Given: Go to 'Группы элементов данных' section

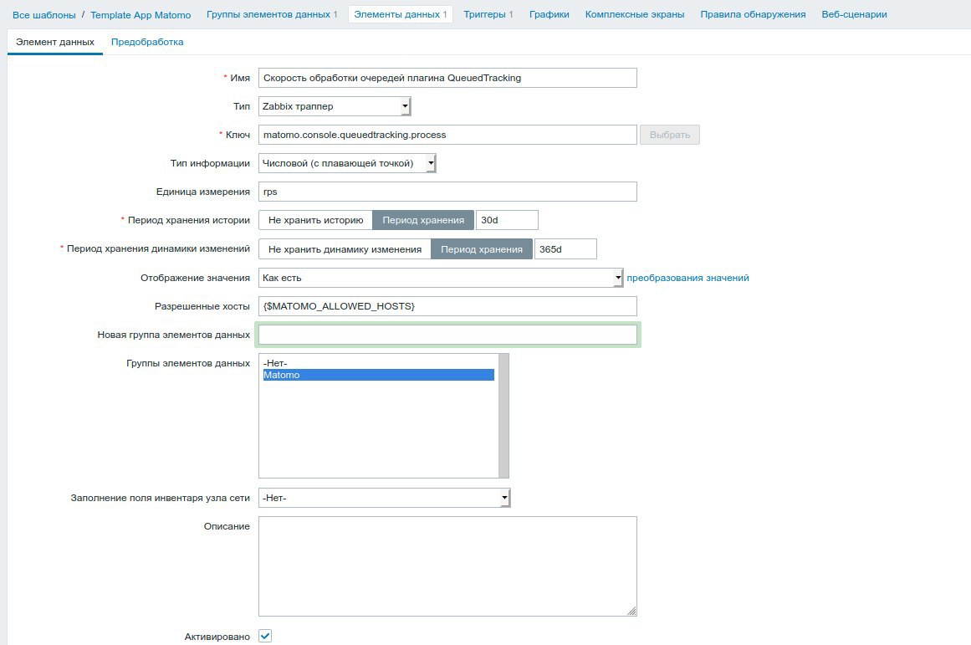Looking at the screenshot, I should [268, 14].
